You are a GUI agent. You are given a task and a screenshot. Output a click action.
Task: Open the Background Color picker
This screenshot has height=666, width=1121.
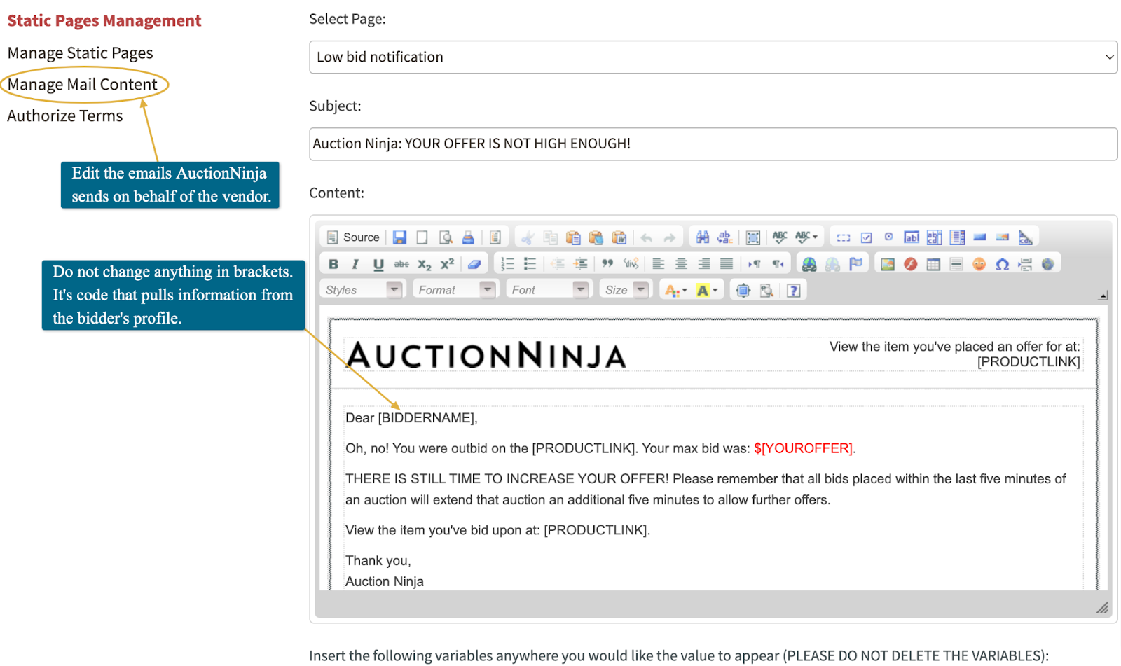pyautogui.click(x=706, y=290)
